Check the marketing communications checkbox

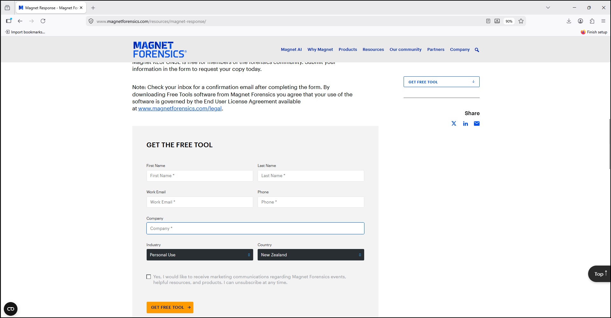tap(149, 277)
